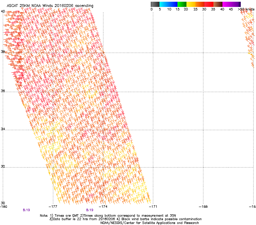Viewport: 256px width, 225px height.
Task: Choose the red 30-35 knots color segment
Action: 209,4
